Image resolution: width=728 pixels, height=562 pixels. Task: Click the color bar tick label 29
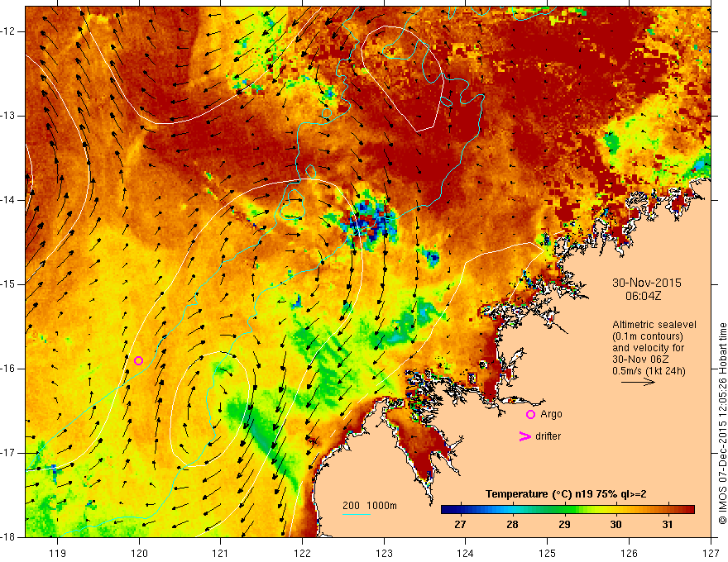pos(564,525)
